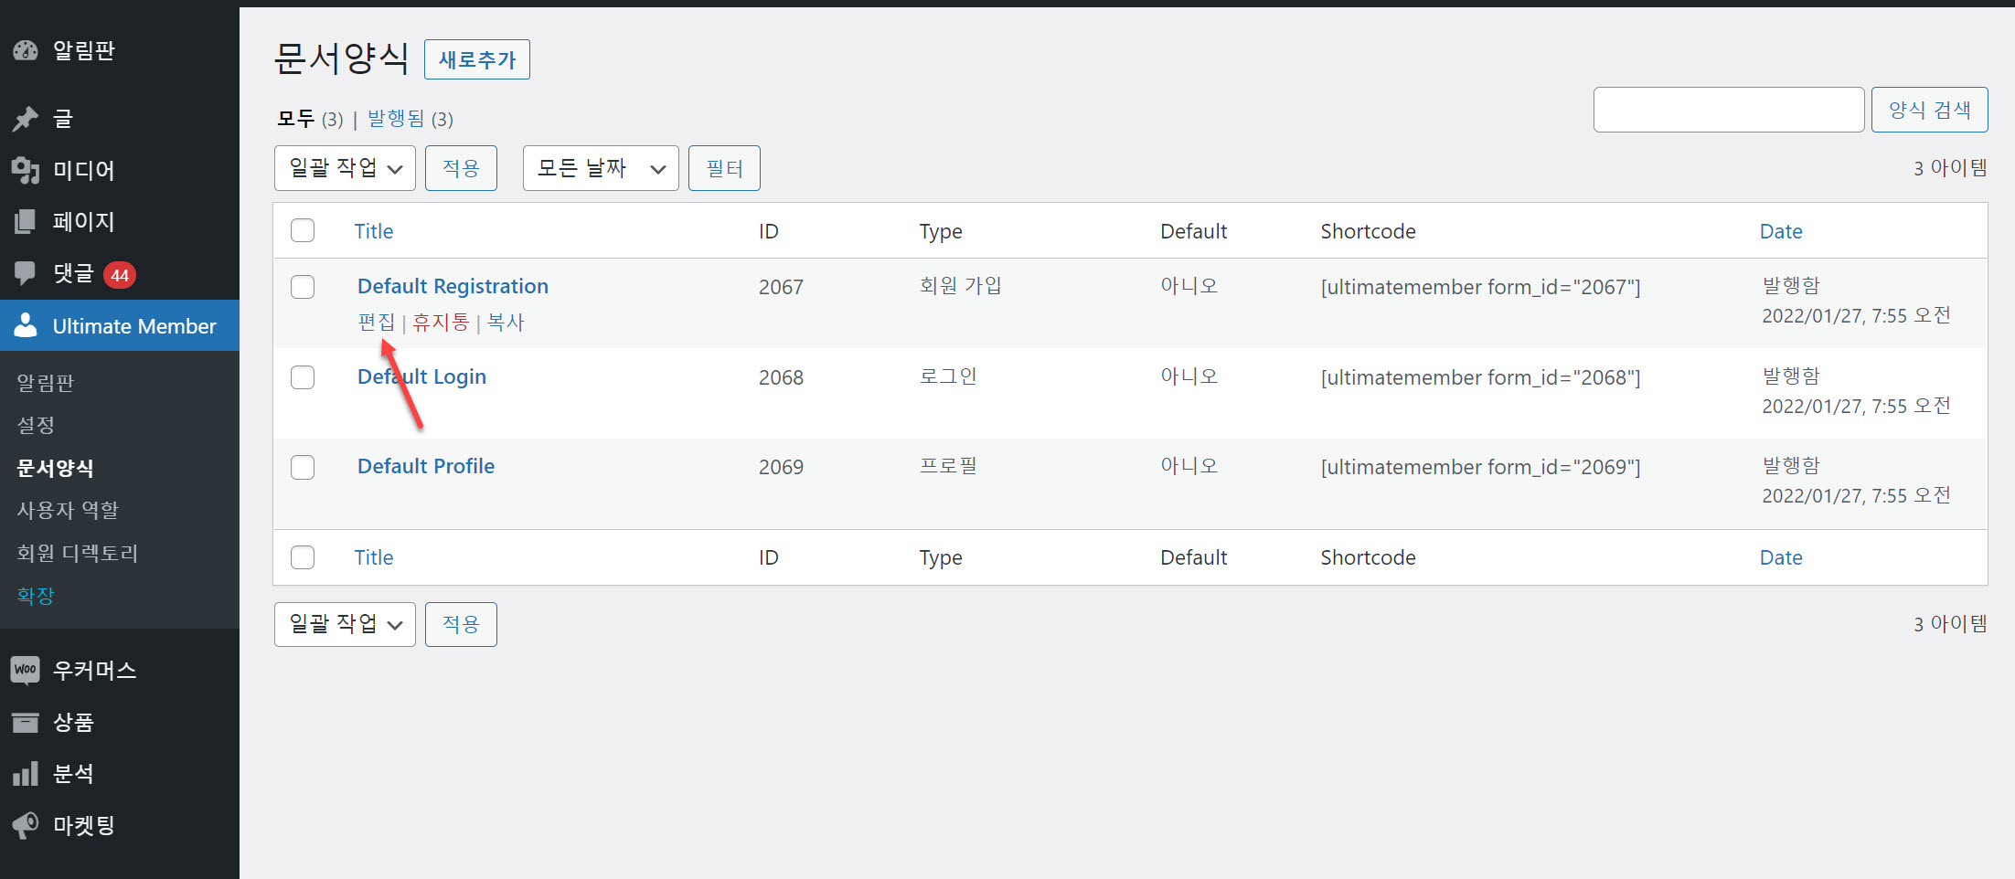
Task: Open the 알림판 dashboard icon
Action: tap(25, 50)
